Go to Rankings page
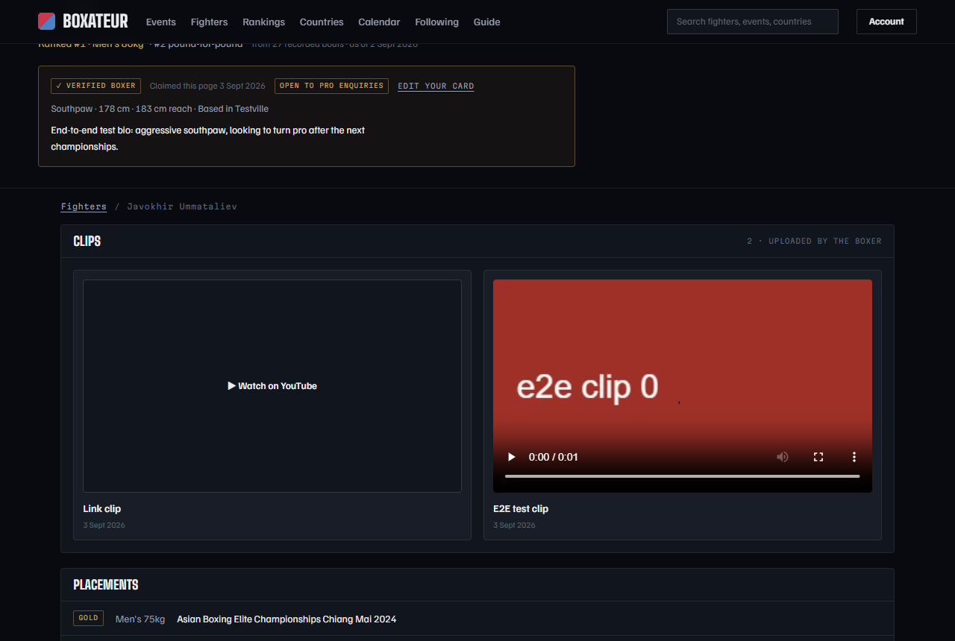Viewport: 955px width, 641px height. point(264,22)
